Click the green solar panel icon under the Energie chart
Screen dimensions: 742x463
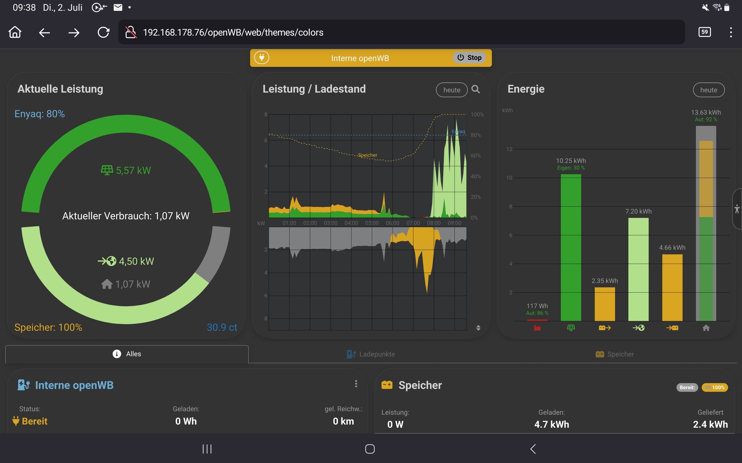[x=571, y=328]
